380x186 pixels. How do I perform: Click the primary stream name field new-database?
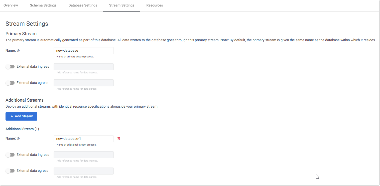click(83, 51)
